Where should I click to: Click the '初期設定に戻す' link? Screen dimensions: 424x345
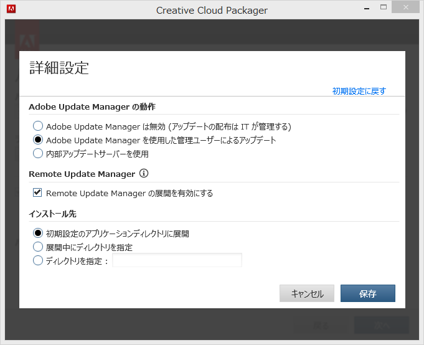359,91
